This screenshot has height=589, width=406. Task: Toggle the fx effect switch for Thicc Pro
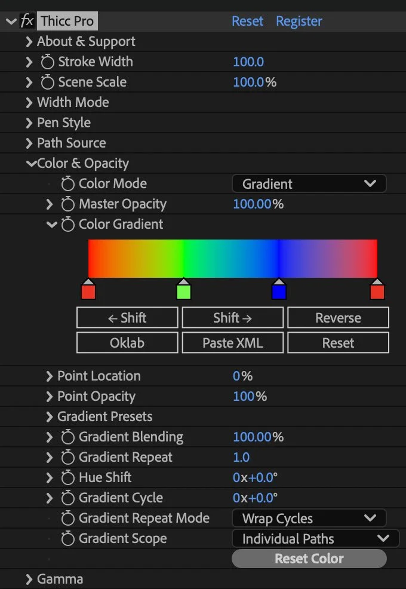pos(27,21)
